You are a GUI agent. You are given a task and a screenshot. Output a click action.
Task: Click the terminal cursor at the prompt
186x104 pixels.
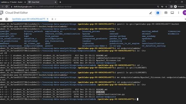[137, 99]
